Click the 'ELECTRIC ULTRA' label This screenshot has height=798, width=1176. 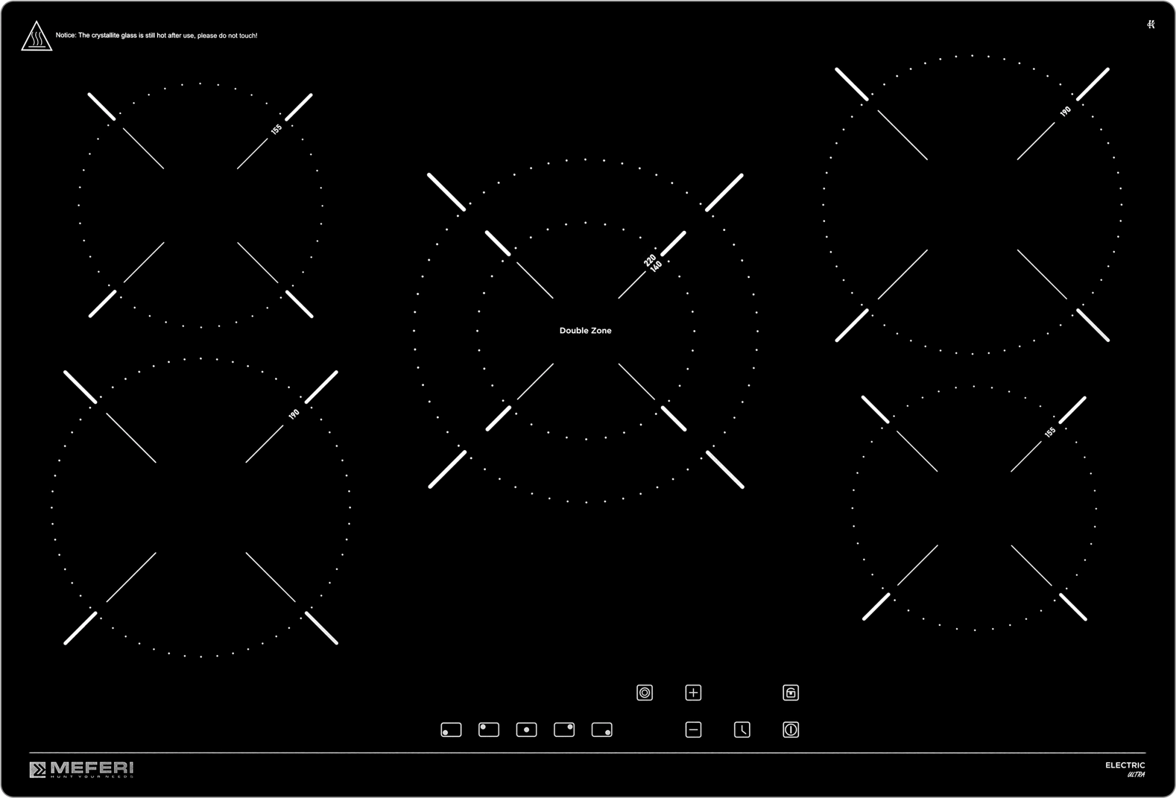(1125, 770)
